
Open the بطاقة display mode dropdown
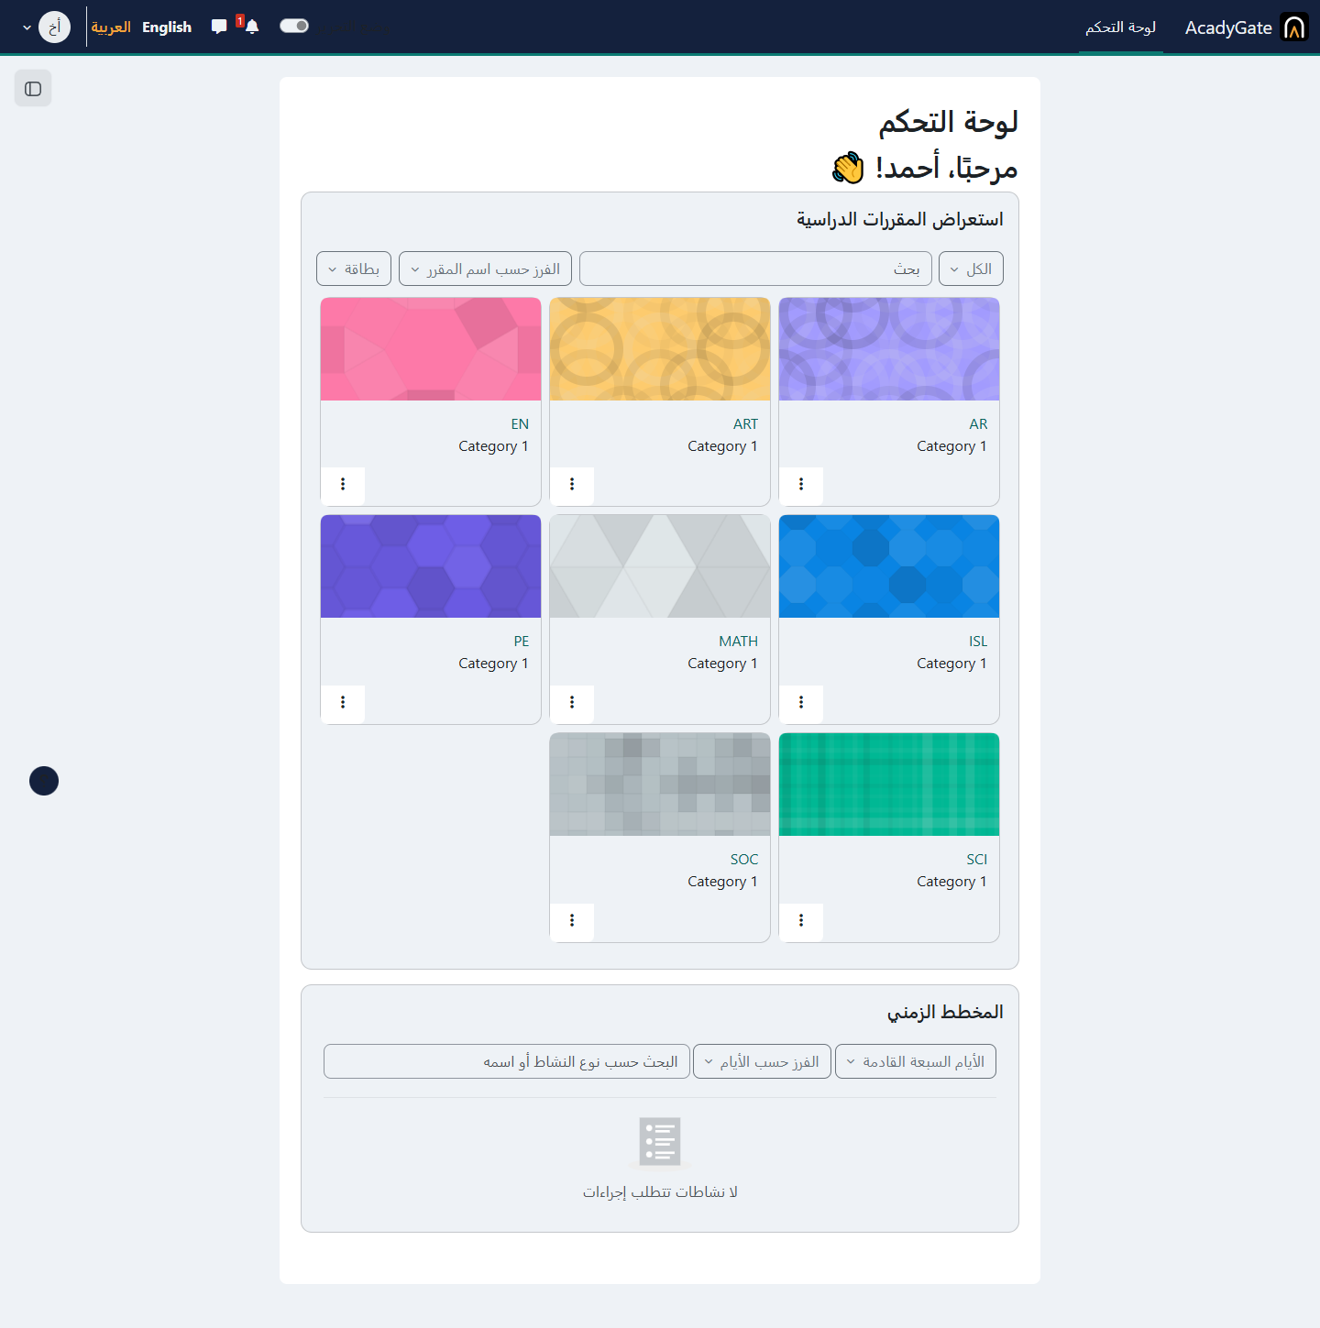pos(354,269)
